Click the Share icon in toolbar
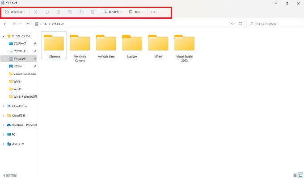 pos(81,12)
